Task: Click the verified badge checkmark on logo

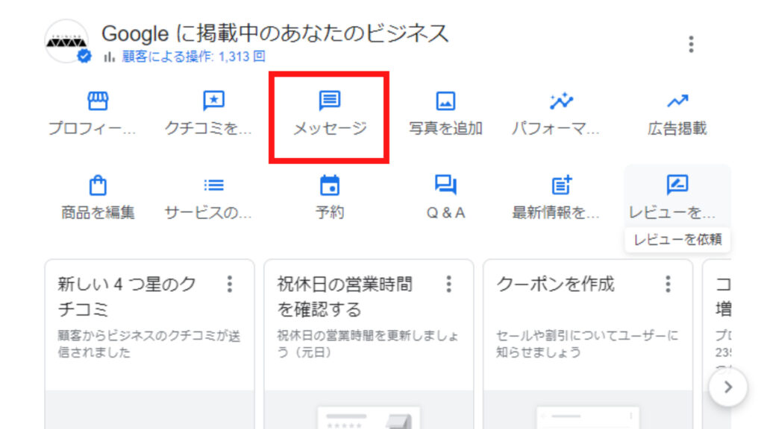Action: (x=84, y=57)
